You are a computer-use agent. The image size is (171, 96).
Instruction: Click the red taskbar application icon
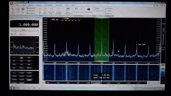[x=39, y=88]
